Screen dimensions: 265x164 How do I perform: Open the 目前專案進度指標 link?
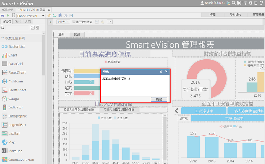[x=105, y=54]
